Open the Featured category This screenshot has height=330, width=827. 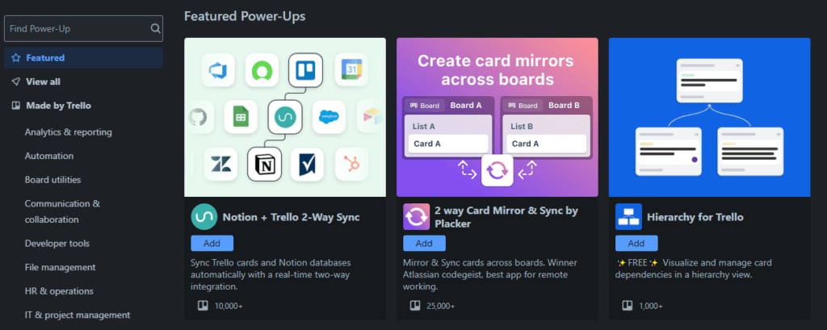[83, 57]
